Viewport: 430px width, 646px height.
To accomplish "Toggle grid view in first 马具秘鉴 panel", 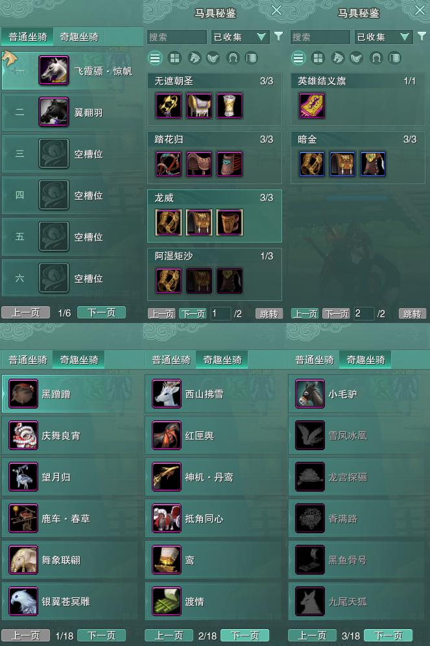I will tap(174, 58).
